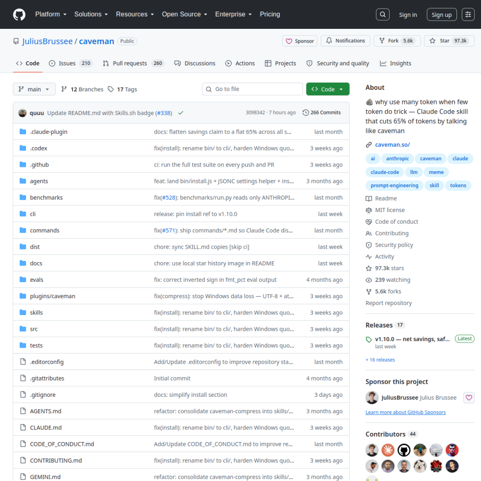Viewport: 481px width, 481px height.
Task: Click the Sign in link
Action: click(408, 15)
